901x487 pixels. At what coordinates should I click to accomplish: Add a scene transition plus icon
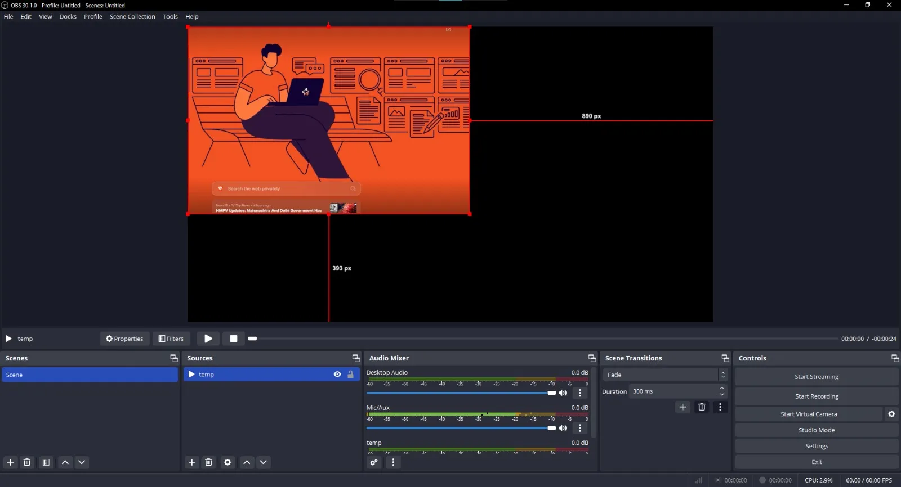pyautogui.click(x=683, y=407)
